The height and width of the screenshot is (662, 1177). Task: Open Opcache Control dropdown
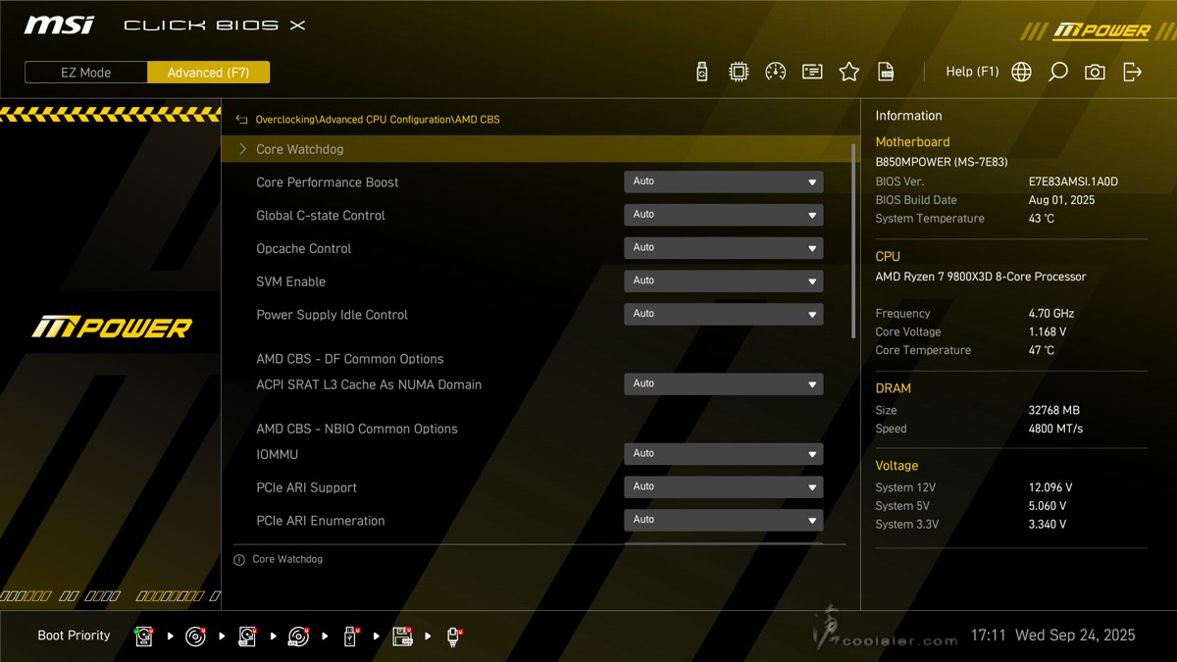[x=724, y=248]
